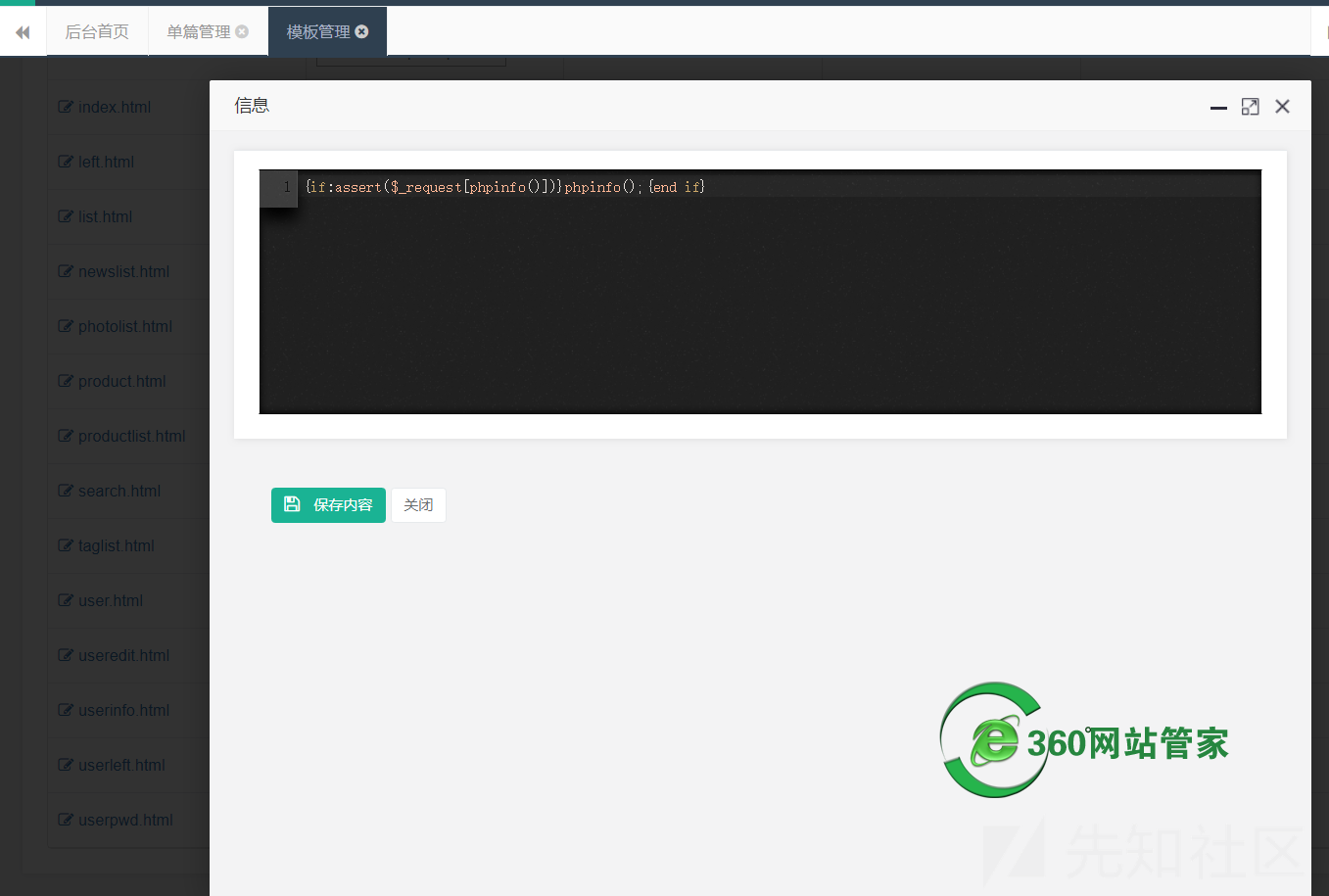Click edit icon beside taglist.html
This screenshot has height=896, width=1329.
66,545
